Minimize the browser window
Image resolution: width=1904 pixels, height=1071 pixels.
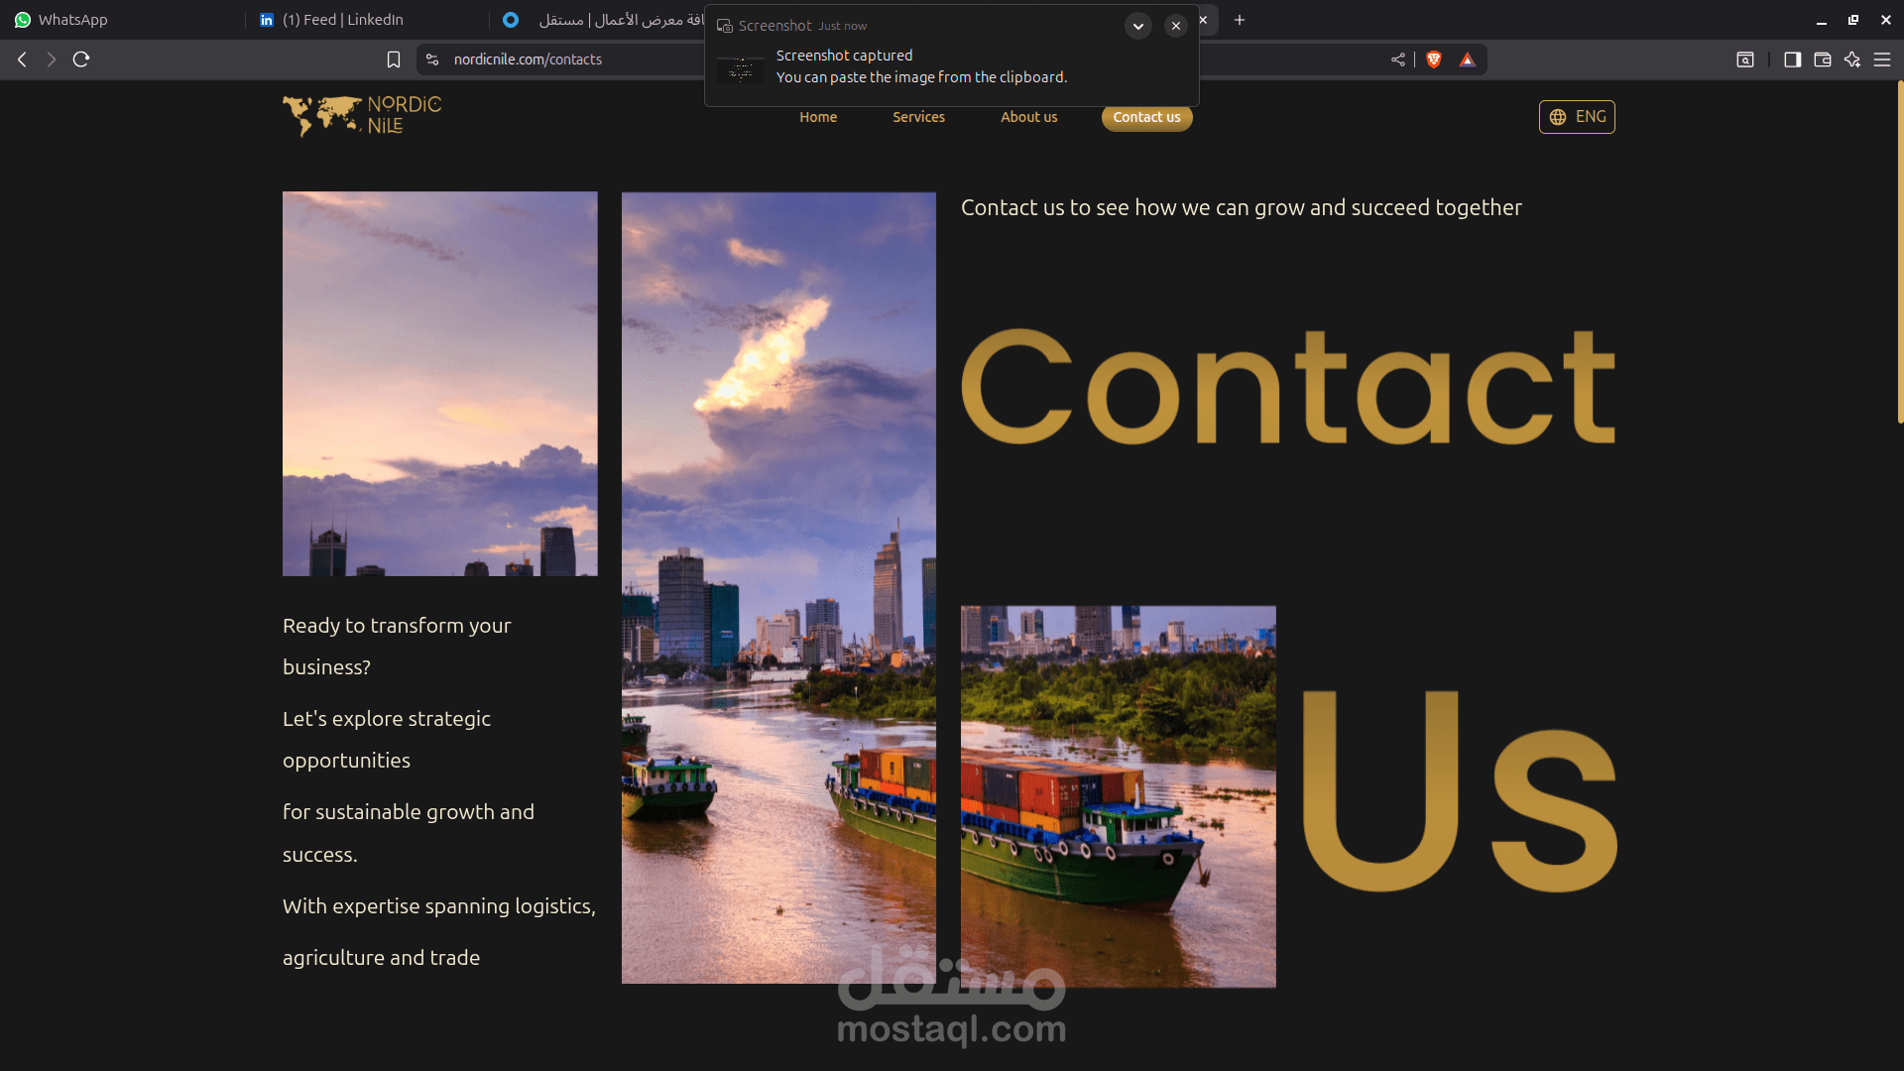click(1822, 20)
